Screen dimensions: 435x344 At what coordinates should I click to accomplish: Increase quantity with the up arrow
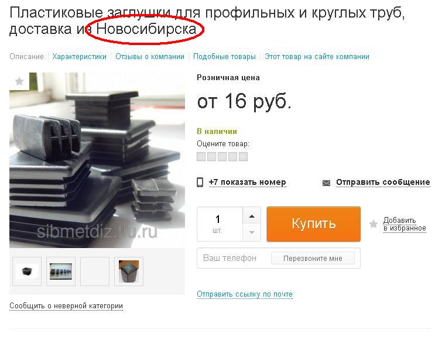pyautogui.click(x=252, y=216)
